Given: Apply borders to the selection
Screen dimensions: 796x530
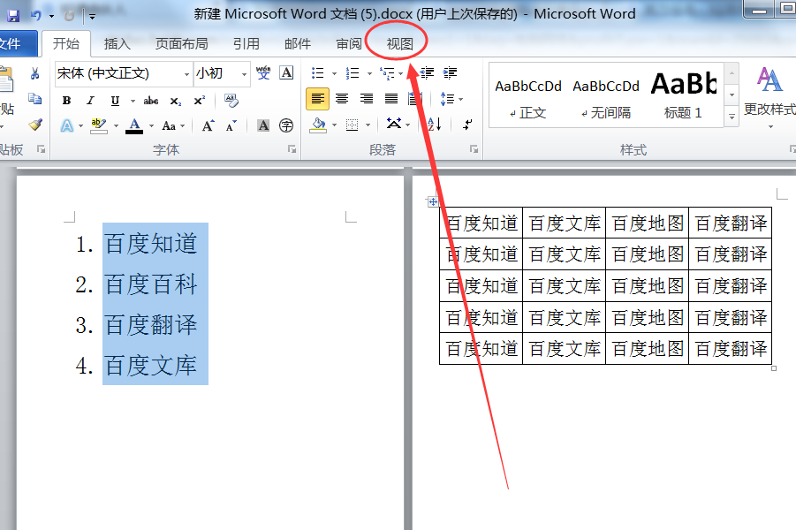Looking at the screenshot, I should pos(352,125).
